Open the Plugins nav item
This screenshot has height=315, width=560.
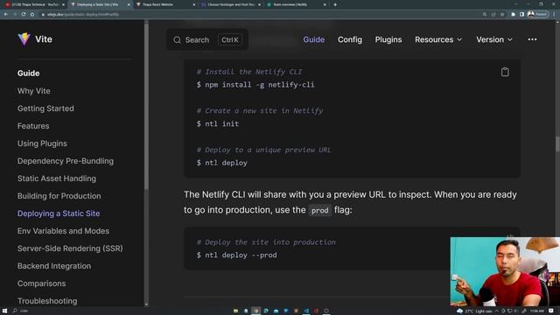coord(388,39)
